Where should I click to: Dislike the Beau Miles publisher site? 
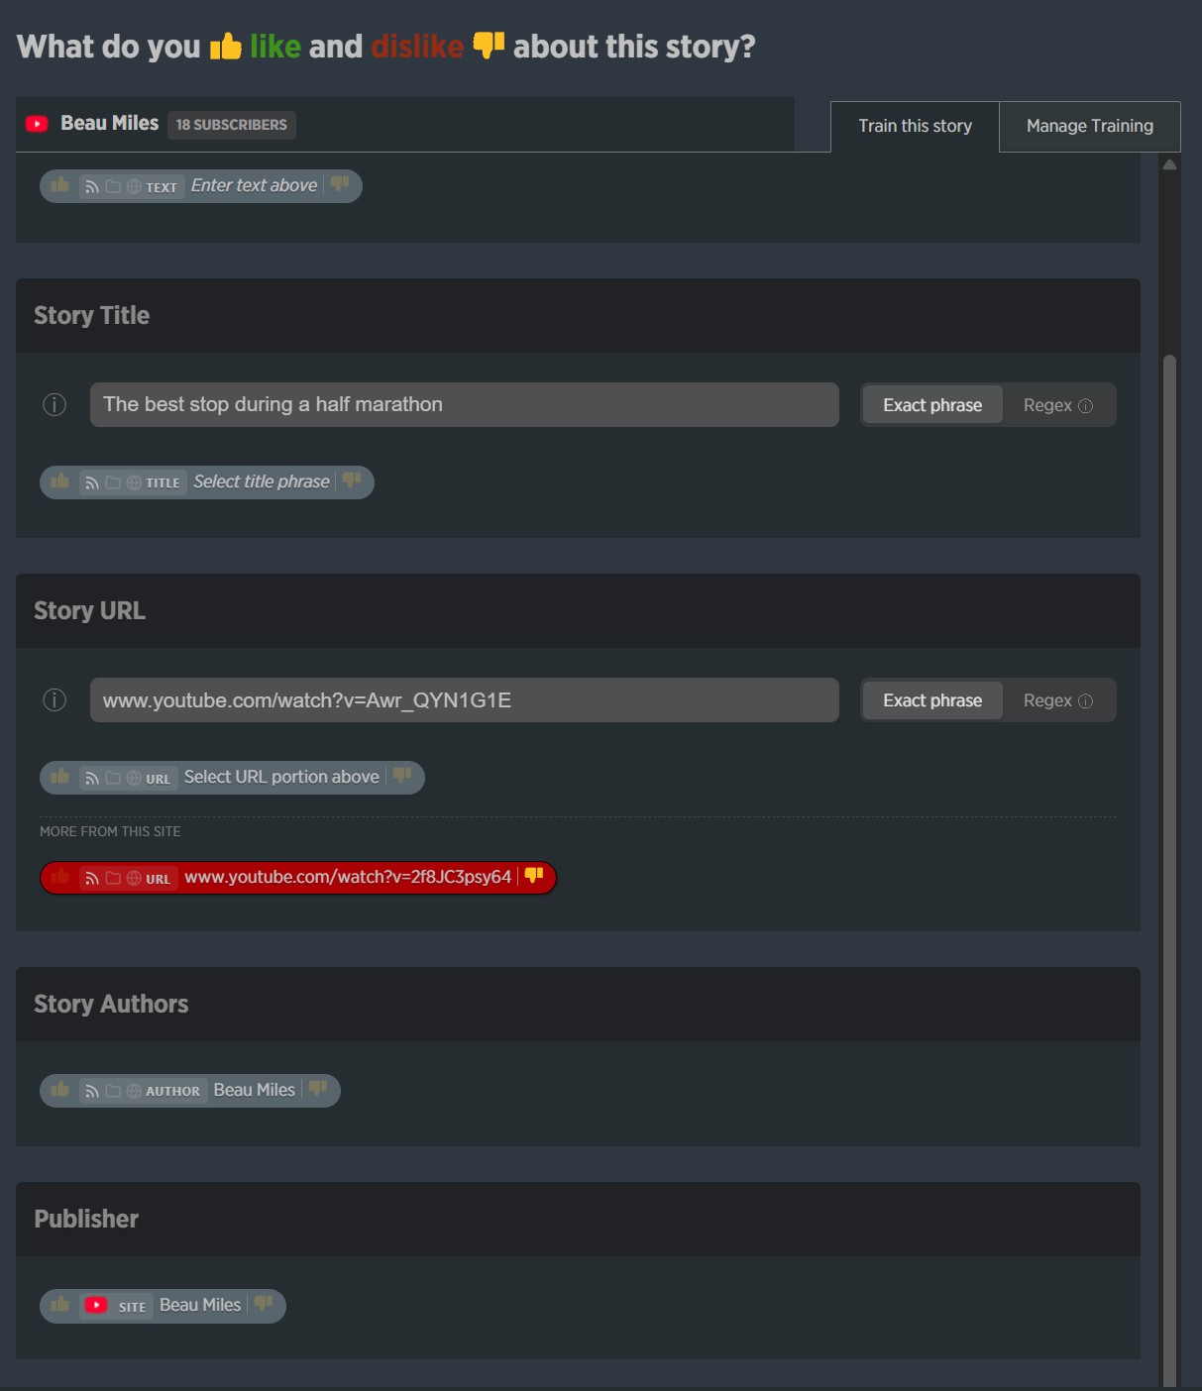(x=264, y=1304)
